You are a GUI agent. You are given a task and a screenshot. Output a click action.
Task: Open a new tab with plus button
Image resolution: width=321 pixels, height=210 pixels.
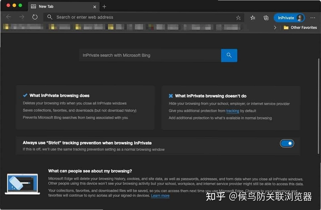click(x=104, y=6)
